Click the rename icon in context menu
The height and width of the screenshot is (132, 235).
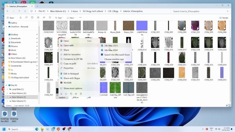[x=71, y=94]
